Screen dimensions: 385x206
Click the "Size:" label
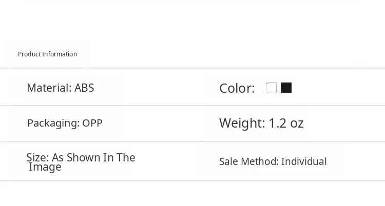[x=37, y=157]
